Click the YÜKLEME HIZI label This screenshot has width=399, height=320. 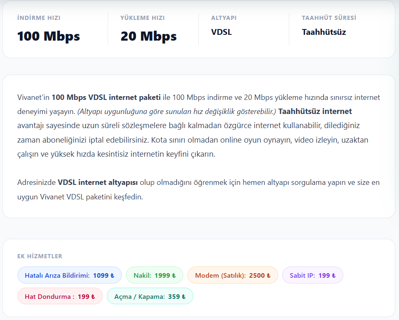143,18
